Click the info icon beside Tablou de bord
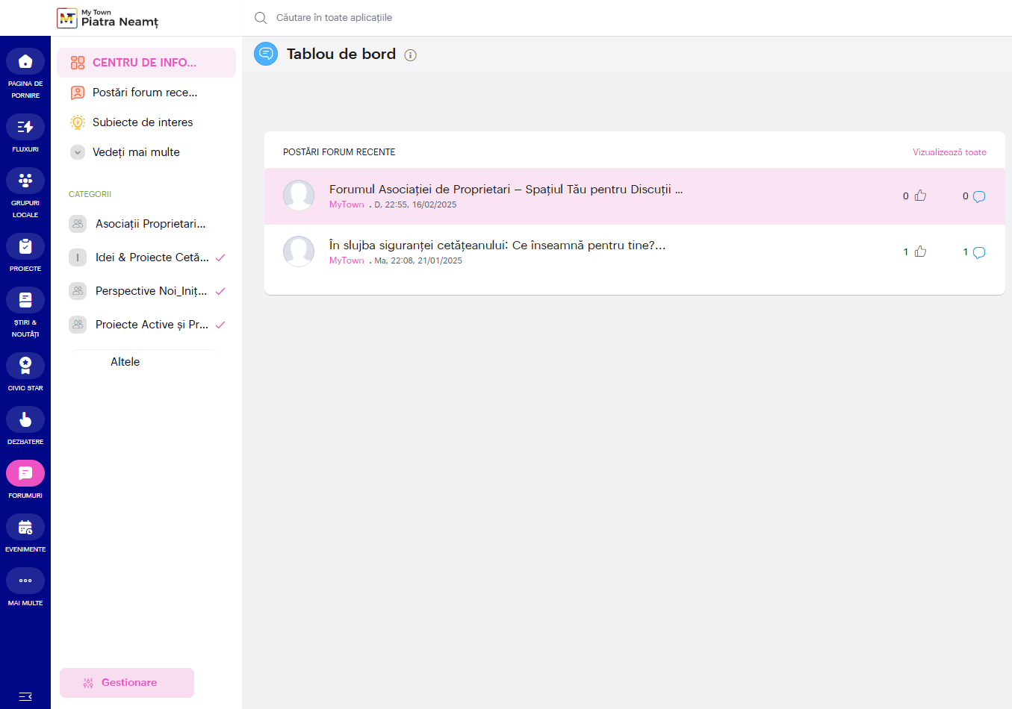 pyautogui.click(x=410, y=55)
